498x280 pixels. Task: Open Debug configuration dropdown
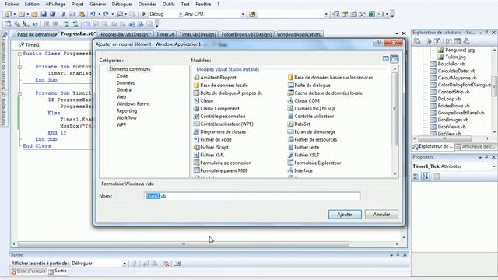coord(181,14)
